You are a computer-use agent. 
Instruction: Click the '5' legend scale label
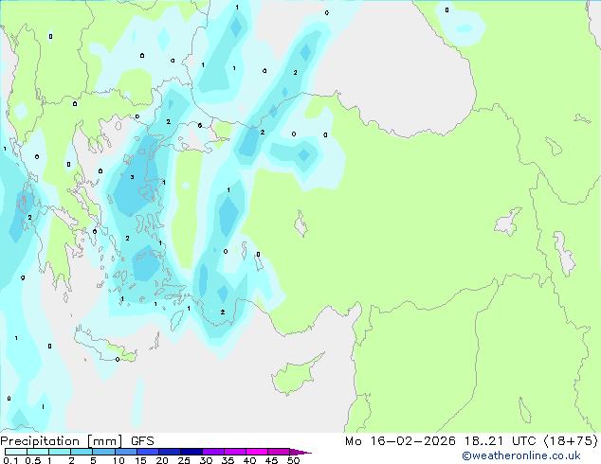pyautogui.click(x=93, y=460)
